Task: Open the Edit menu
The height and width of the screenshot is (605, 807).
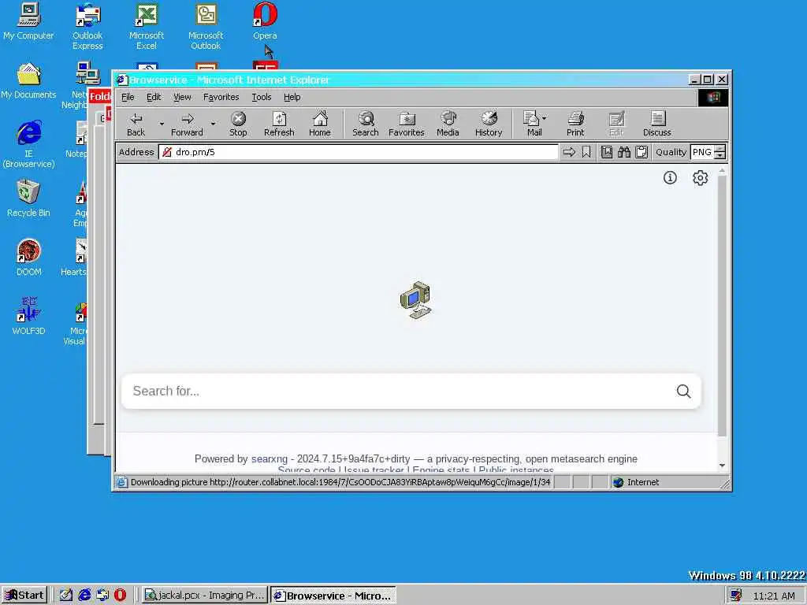Action: coord(154,97)
